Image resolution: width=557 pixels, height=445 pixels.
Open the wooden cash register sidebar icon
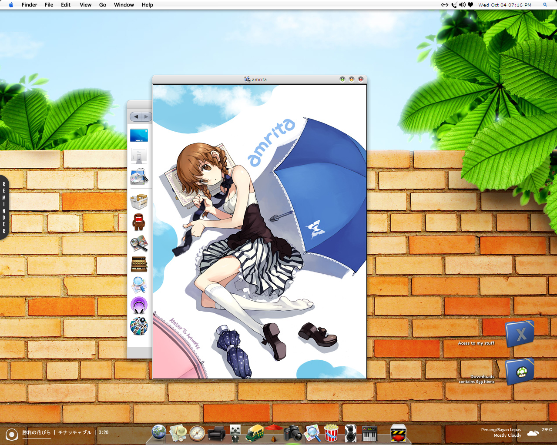pyautogui.click(x=139, y=264)
